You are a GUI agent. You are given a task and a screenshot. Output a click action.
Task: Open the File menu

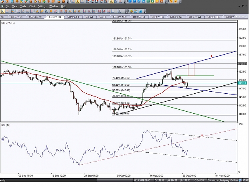pos(7,6)
